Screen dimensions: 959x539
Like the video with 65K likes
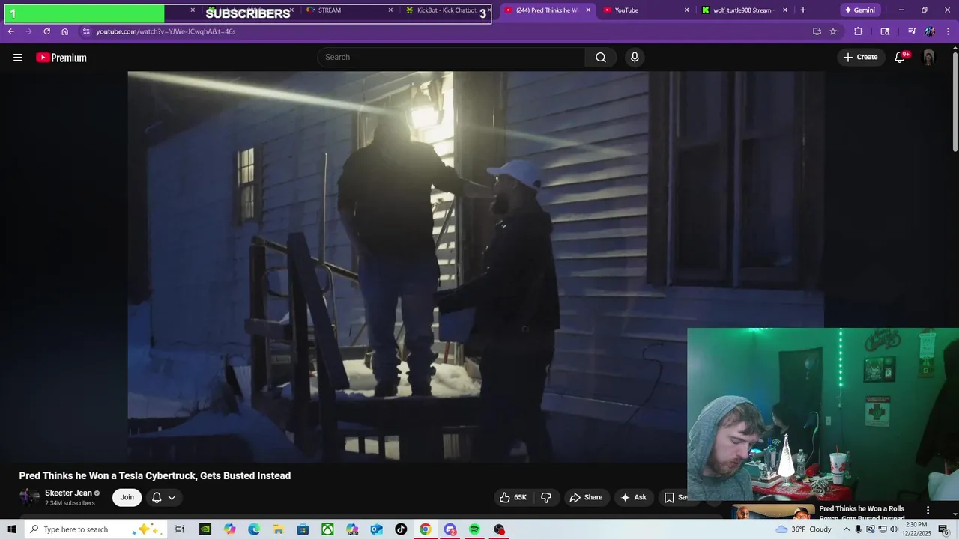click(x=513, y=497)
